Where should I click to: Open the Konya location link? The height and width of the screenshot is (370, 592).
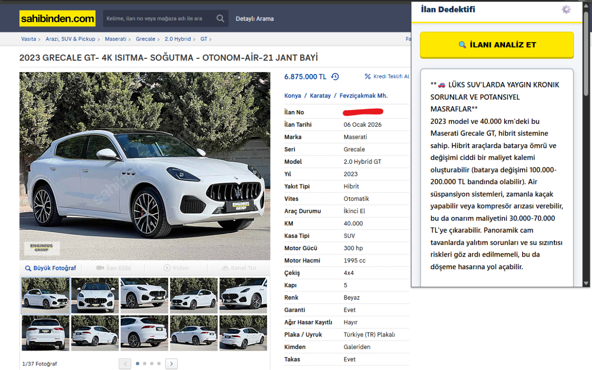pyautogui.click(x=293, y=96)
